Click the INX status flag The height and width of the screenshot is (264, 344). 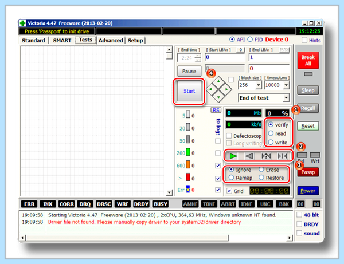click(x=48, y=204)
